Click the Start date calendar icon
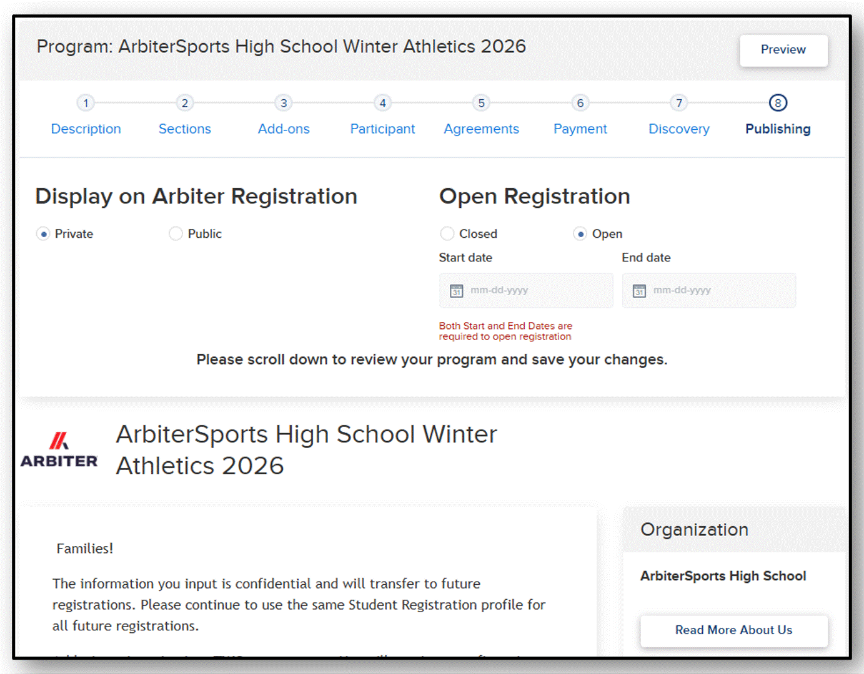 (x=457, y=291)
